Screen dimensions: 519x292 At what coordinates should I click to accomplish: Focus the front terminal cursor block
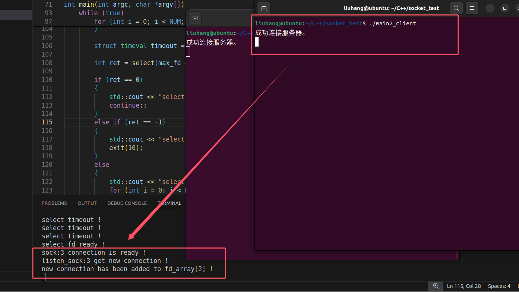(257, 42)
